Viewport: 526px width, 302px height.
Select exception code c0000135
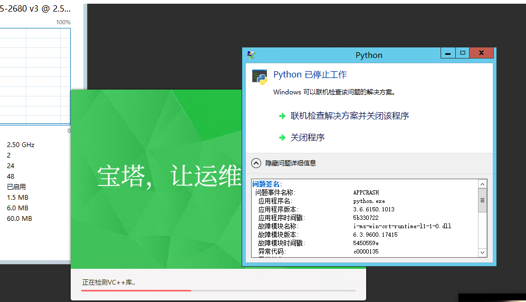pos(366,251)
